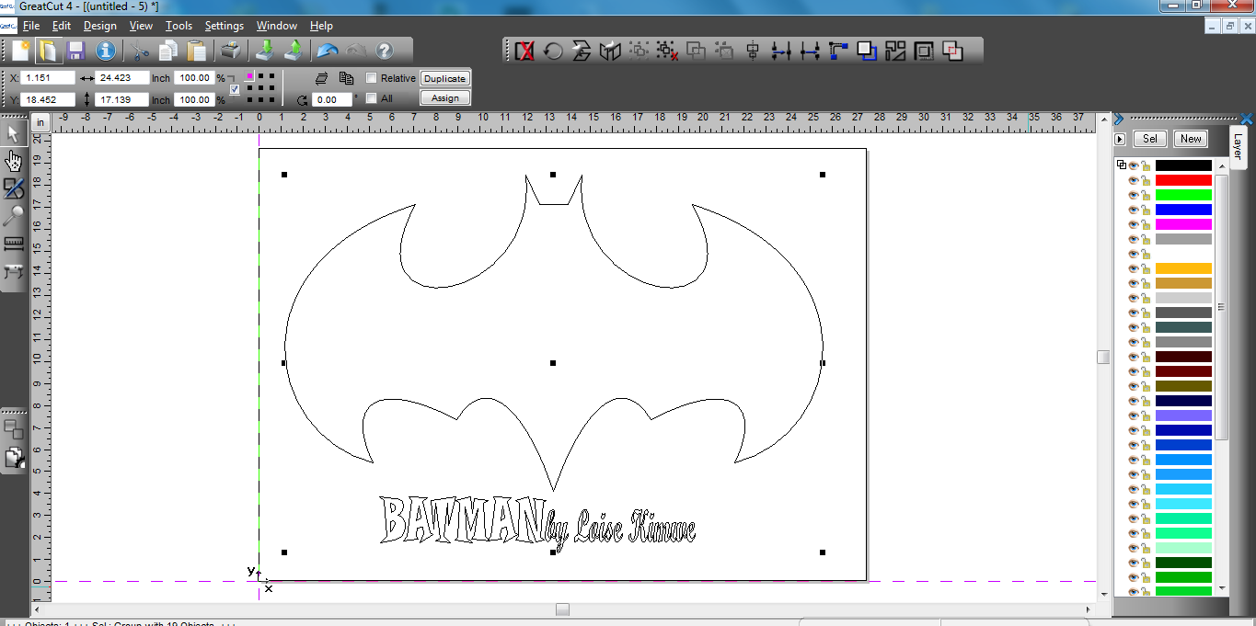Click the New layer button
This screenshot has height=626, width=1256.
[x=1191, y=139]
